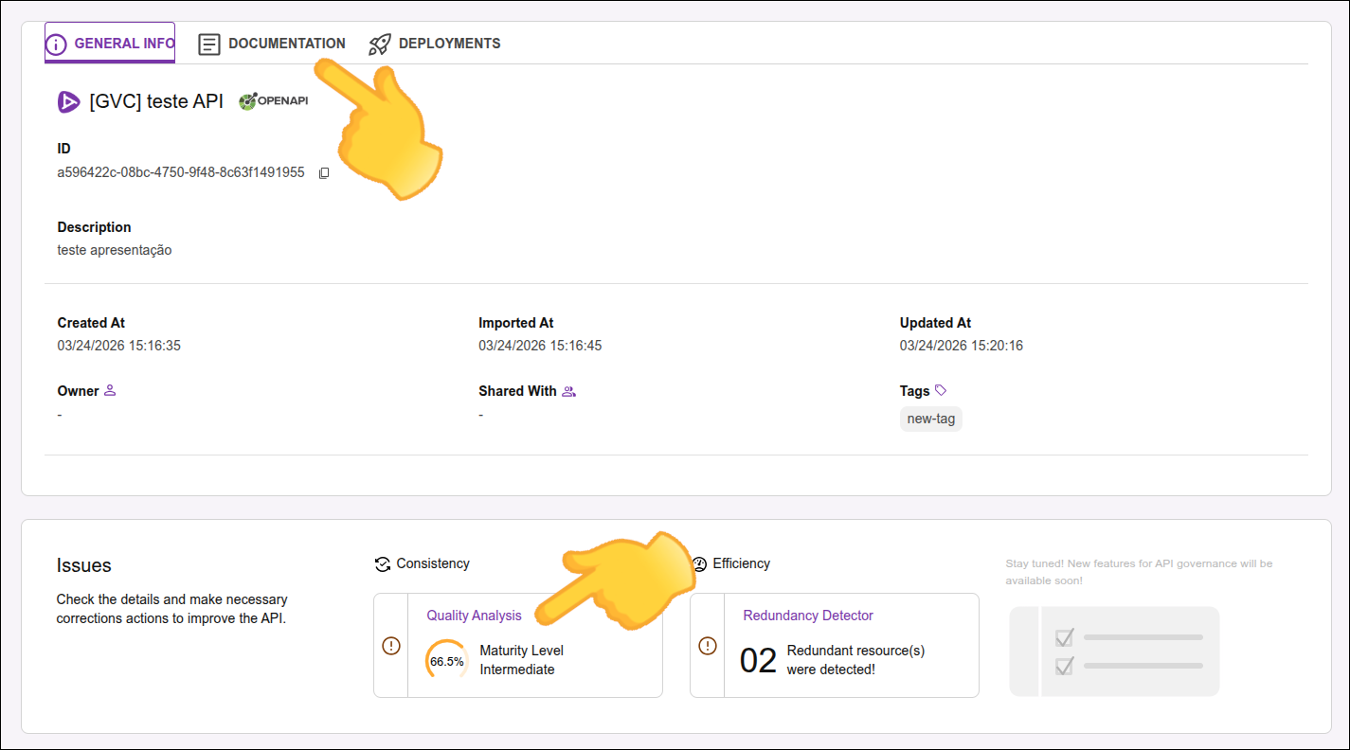Open the Redundancy Detector report
The image size is (1350, 750).
[807, 615]
